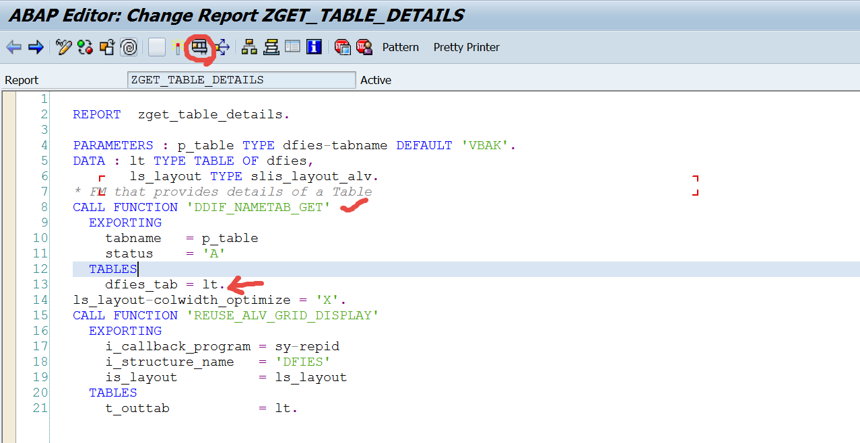Screen dimensions: 860x443
Task: Click inside the Report name input field
Action: point(241,79)
